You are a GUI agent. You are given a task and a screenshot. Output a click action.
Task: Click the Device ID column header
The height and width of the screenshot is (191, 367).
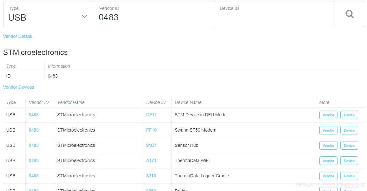tap(156, 102)
